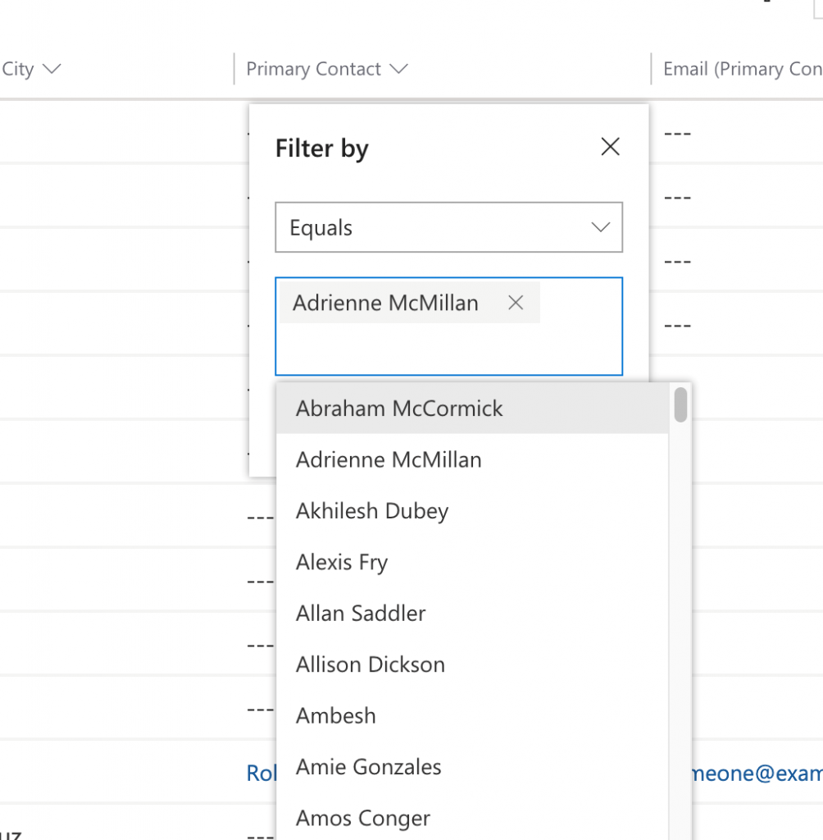The height and width of the screenshot is (840, 823).
Task: Remove Adrienne McMillan from the filter field
Action: (x=516, y=303)
